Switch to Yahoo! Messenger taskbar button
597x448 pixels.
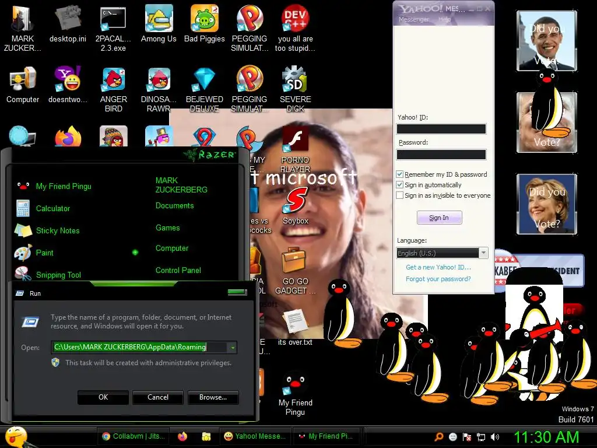pyautogui.click(x=255, y=436)
